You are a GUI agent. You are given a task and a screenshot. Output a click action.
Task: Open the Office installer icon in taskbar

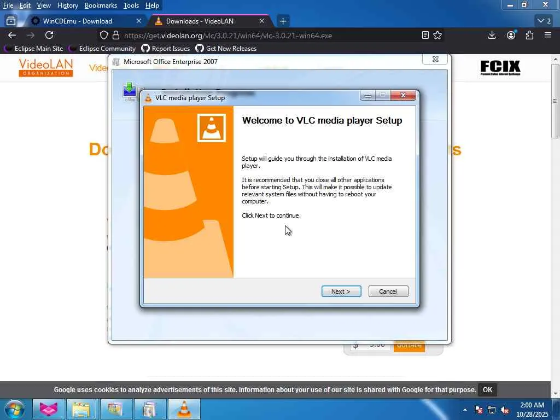tap(149, 409)
